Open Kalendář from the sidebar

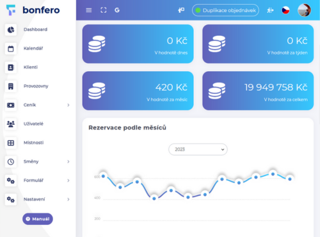[33, 49]
